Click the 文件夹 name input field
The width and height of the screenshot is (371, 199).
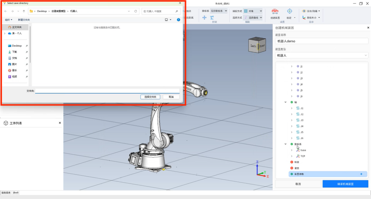point(107,91)
